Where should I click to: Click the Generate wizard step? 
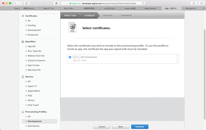click(108, 15)
